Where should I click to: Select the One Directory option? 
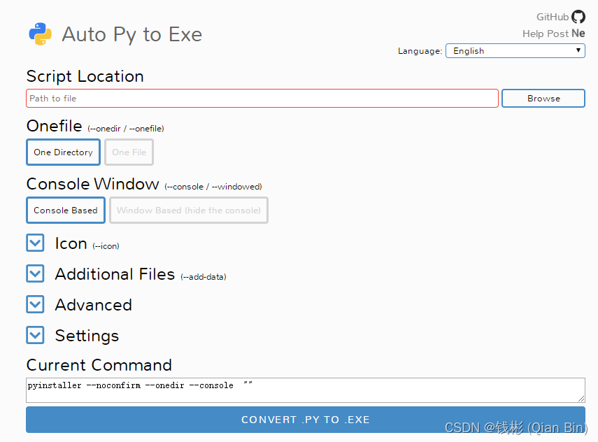[64, 152]
